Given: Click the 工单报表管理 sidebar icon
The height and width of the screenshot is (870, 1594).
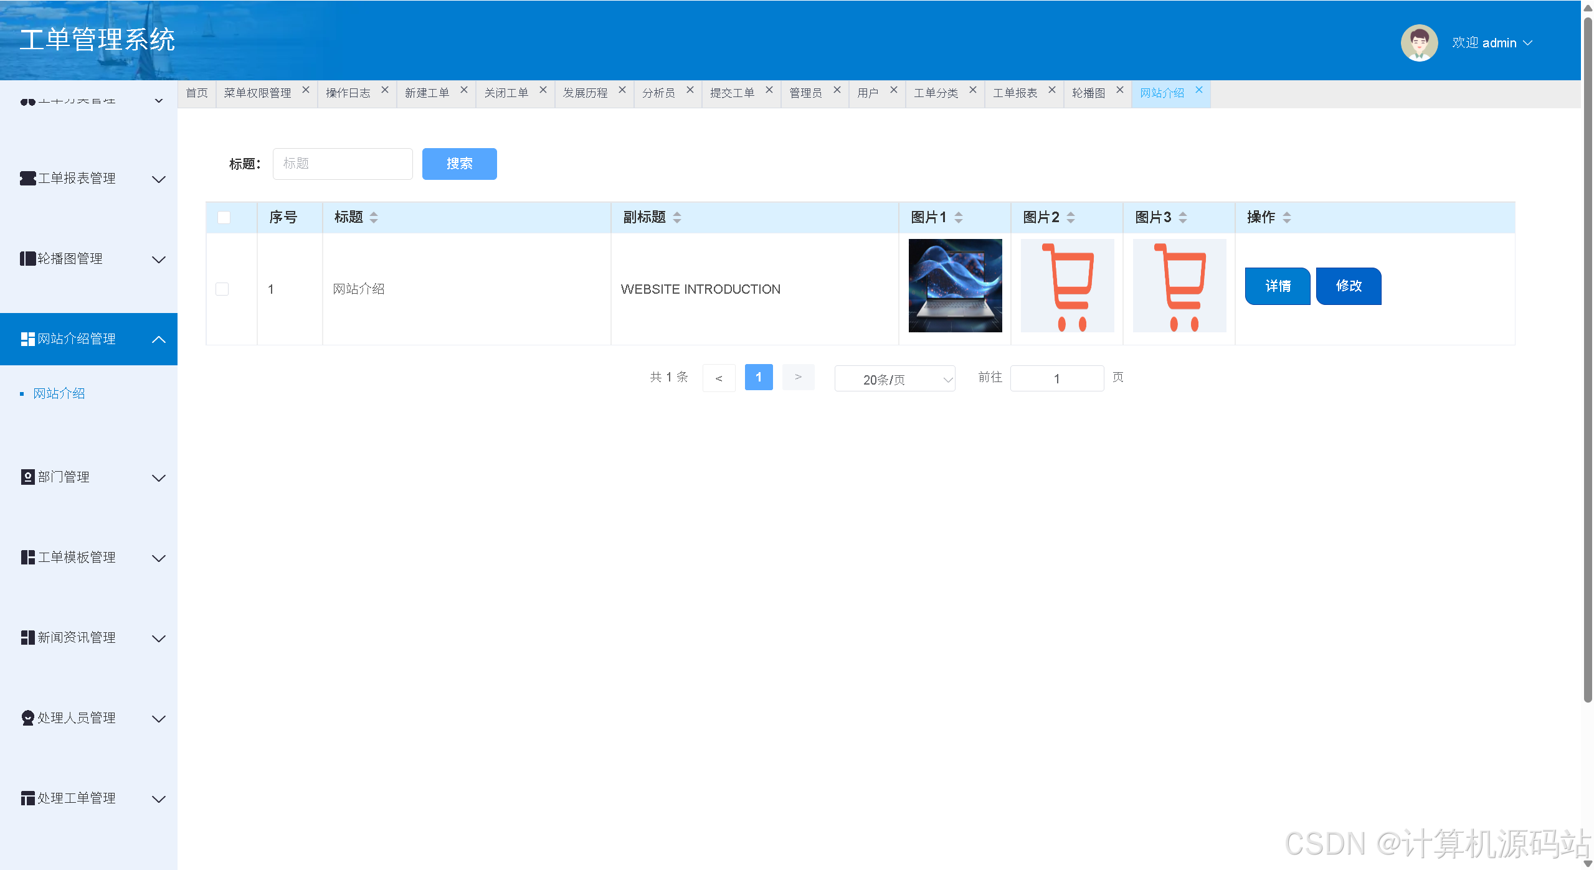Looking at the screenshot, I should pos(27,179).
